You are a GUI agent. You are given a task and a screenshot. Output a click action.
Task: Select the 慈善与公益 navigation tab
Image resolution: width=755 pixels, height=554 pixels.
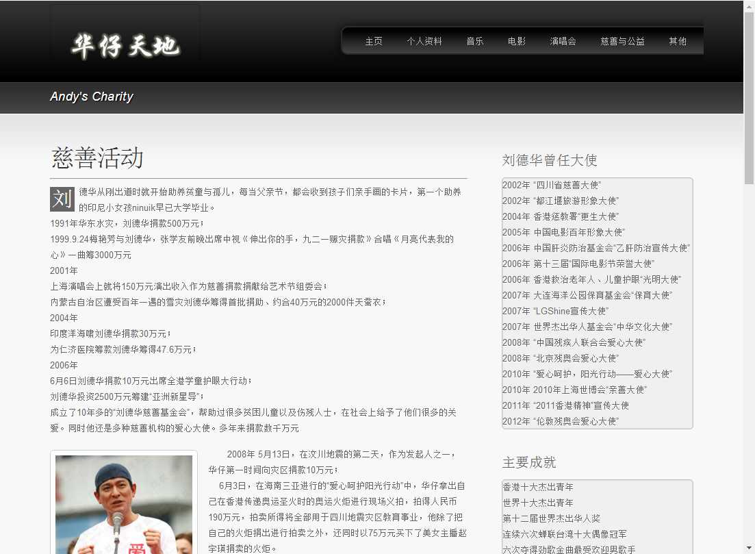tap(623, 41)
